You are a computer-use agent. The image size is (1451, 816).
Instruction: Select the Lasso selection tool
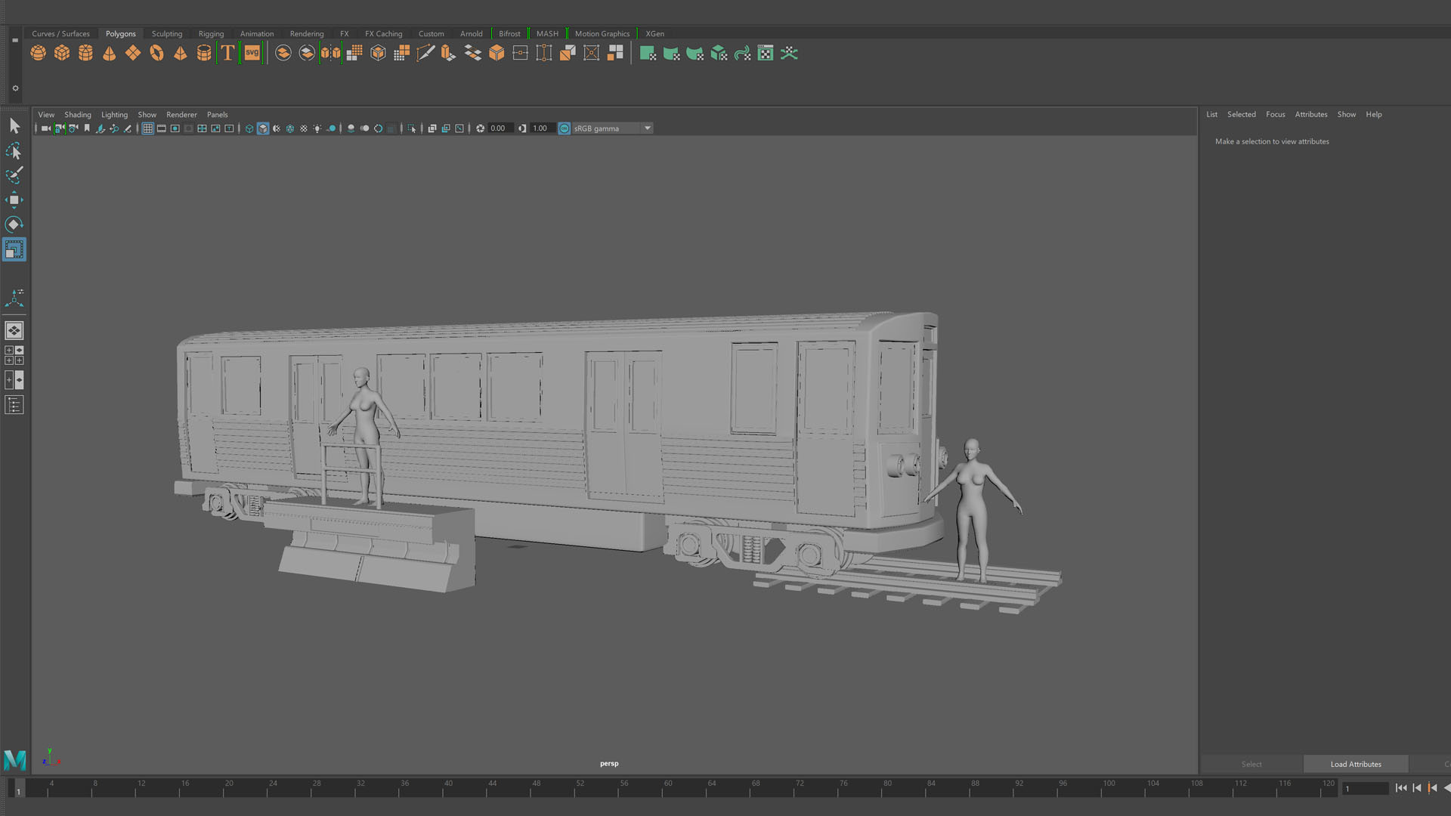pyautogui.click(x=14, y=150)
